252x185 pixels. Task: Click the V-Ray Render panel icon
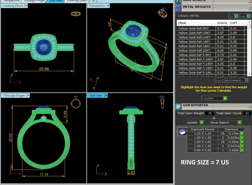coord(178,1)
